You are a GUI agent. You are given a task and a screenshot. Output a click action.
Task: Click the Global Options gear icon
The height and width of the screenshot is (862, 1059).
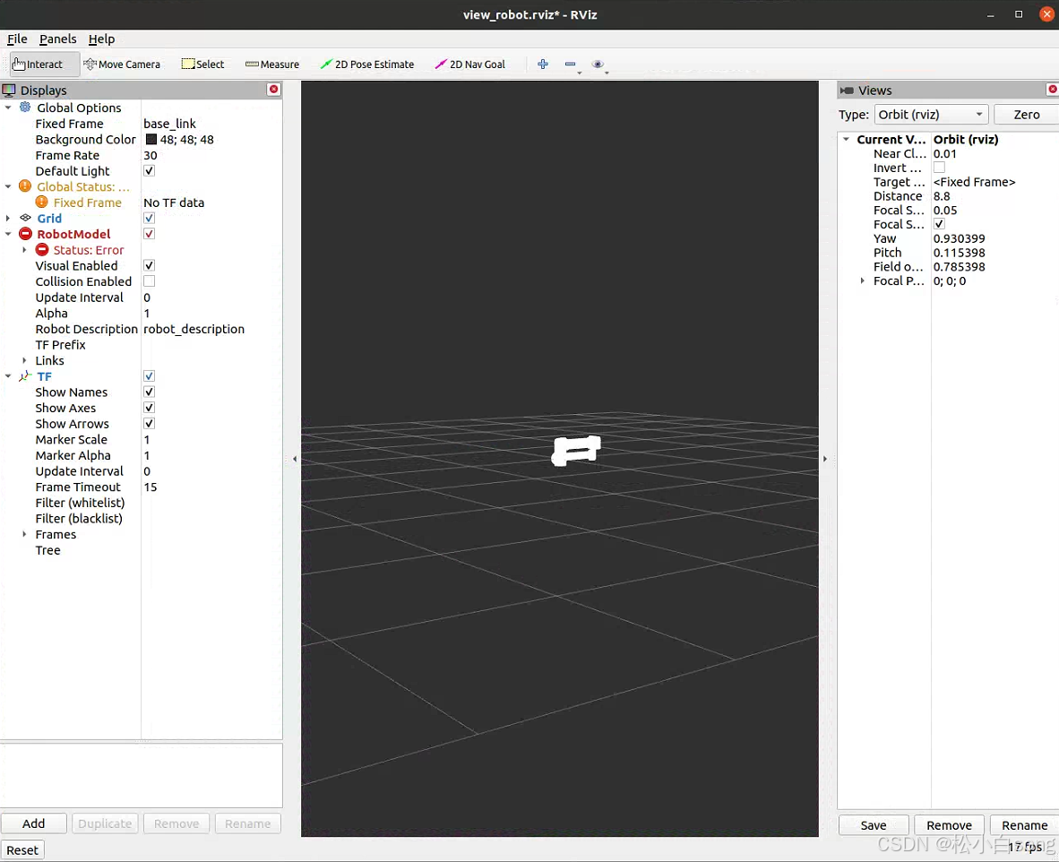[x=25, y=107]
